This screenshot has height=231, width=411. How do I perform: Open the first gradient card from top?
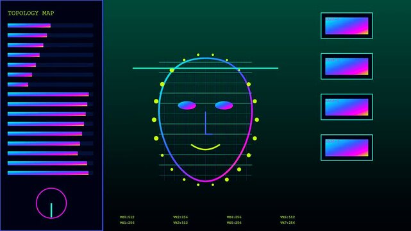point(346,26)
